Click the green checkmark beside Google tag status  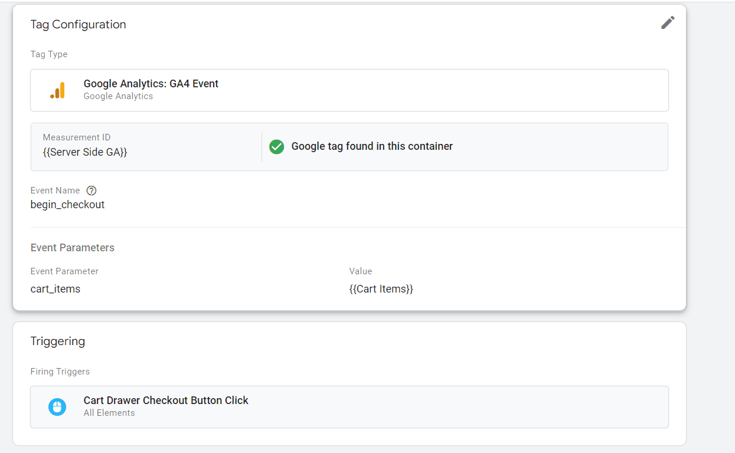click(276, 146)
